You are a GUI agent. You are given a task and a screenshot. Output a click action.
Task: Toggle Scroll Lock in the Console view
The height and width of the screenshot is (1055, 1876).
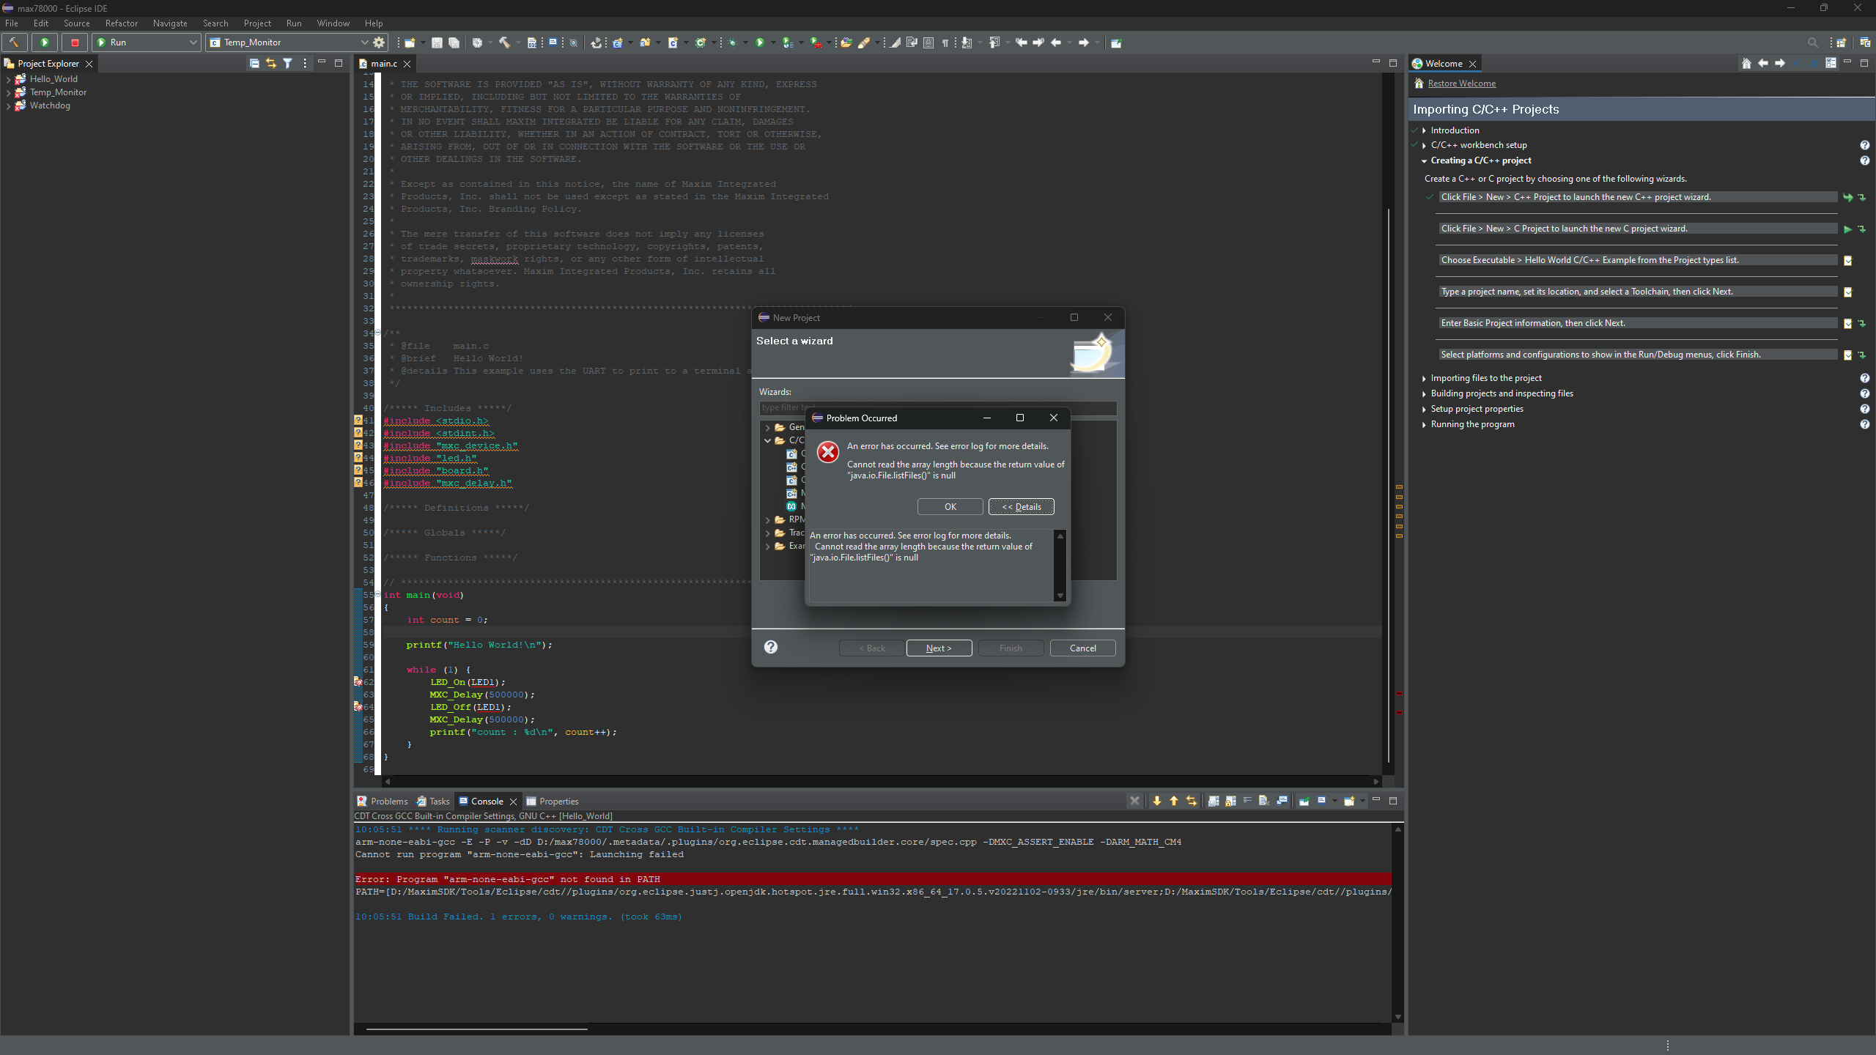click(x=1229, y=801)
